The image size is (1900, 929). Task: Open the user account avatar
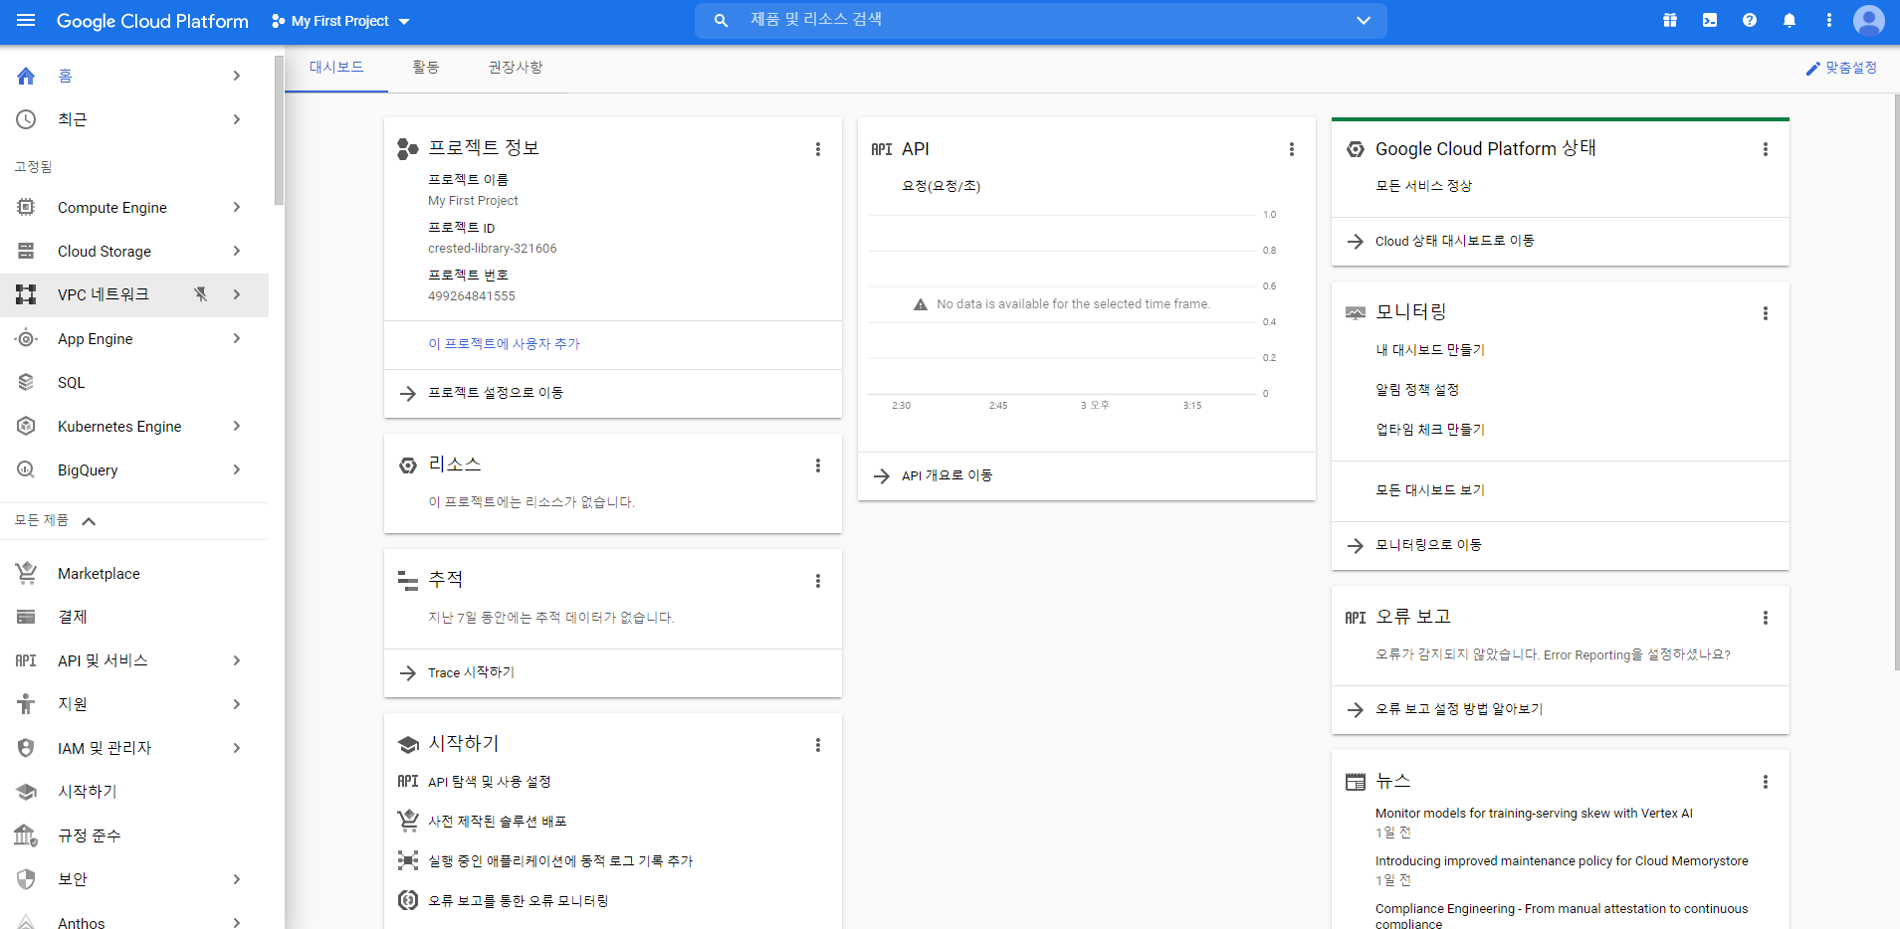pyautogui.click(x=1869, y=21)
